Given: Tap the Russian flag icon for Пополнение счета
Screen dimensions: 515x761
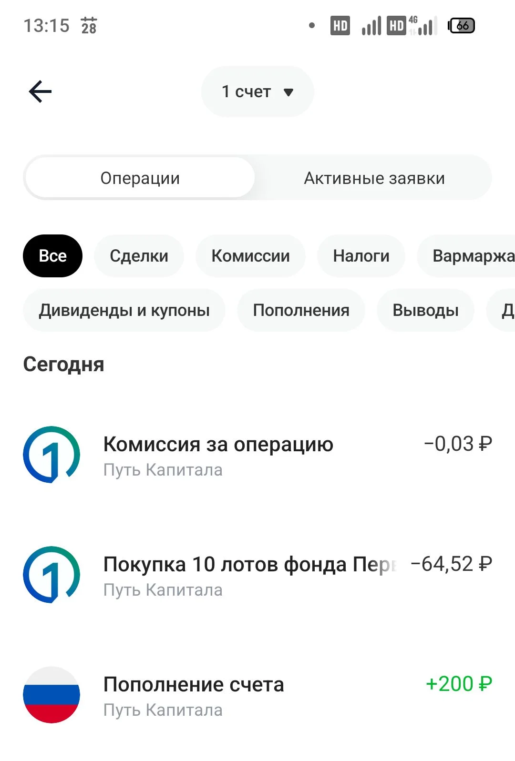Looking at the screenshot, I should tap(51, 695).
